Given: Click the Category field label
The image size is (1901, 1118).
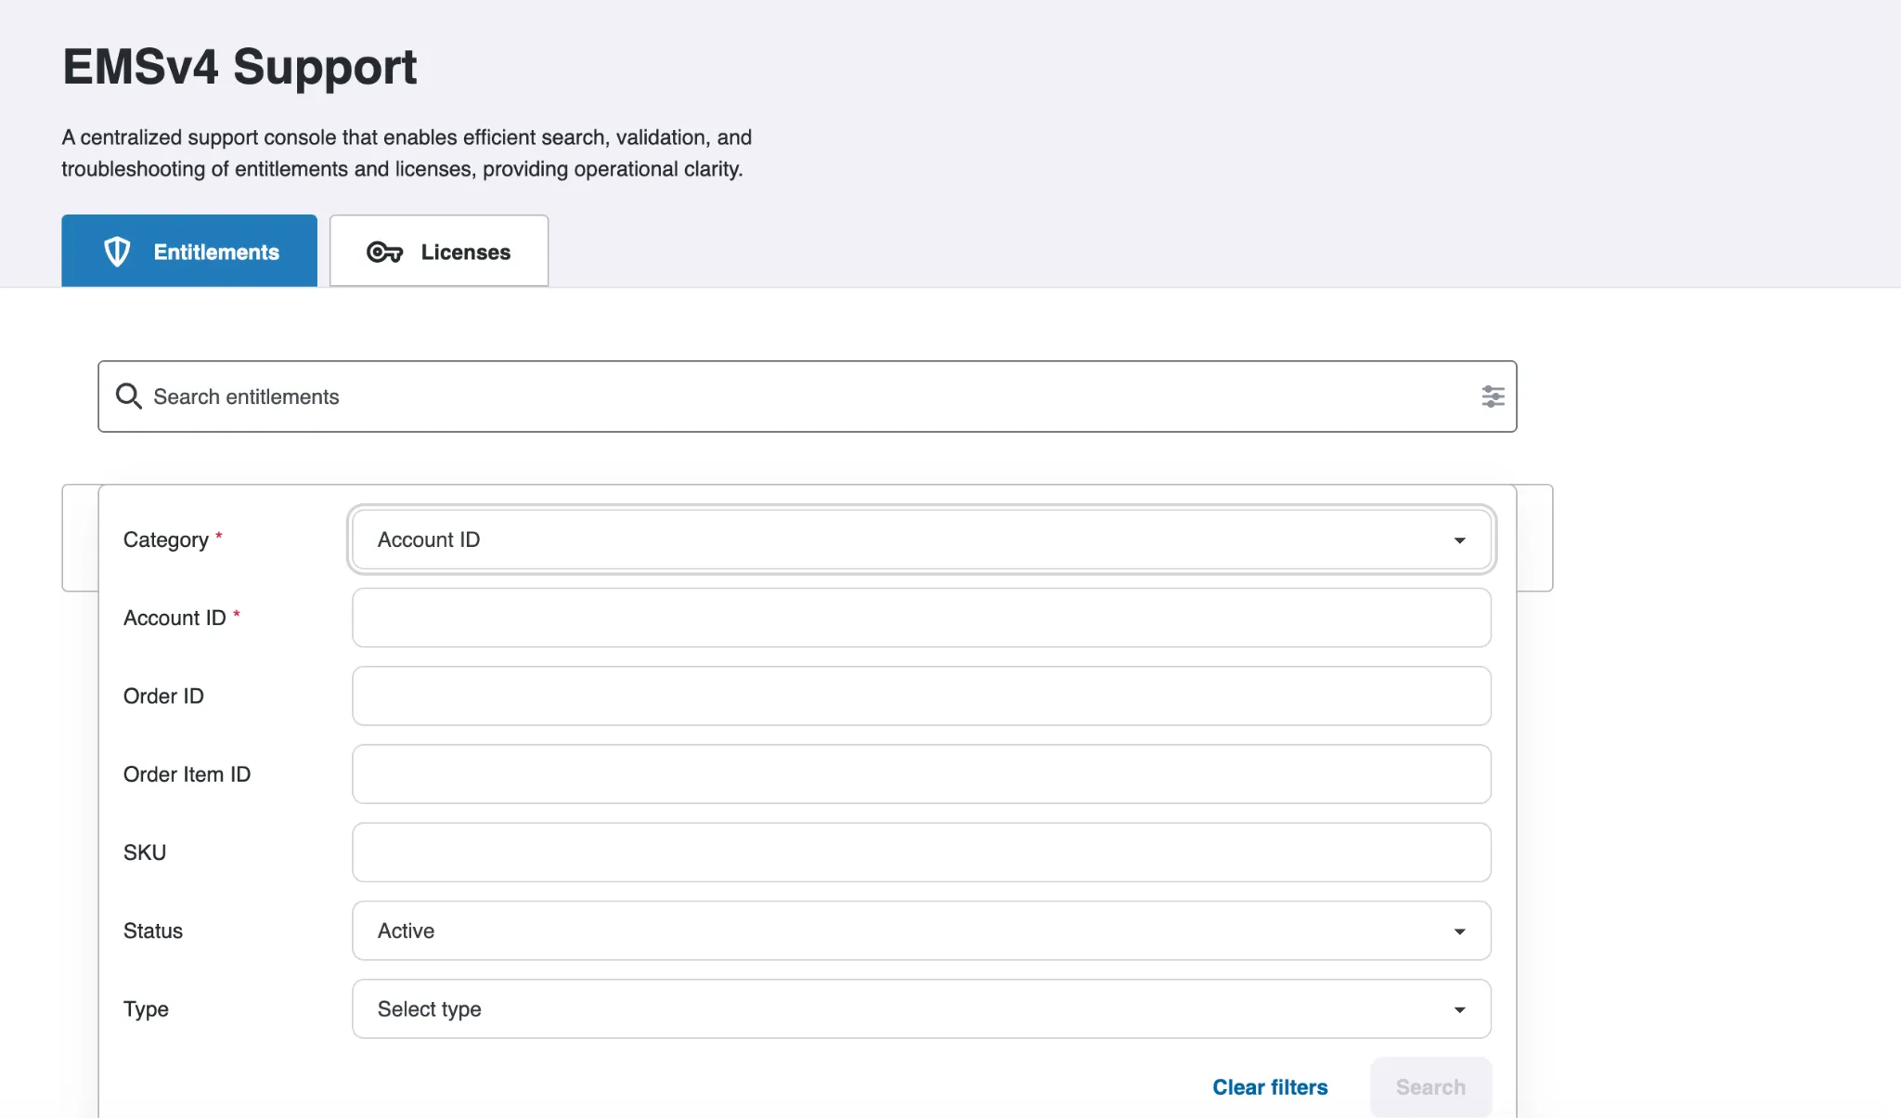Looking at the screenshot, I should 166,539.
